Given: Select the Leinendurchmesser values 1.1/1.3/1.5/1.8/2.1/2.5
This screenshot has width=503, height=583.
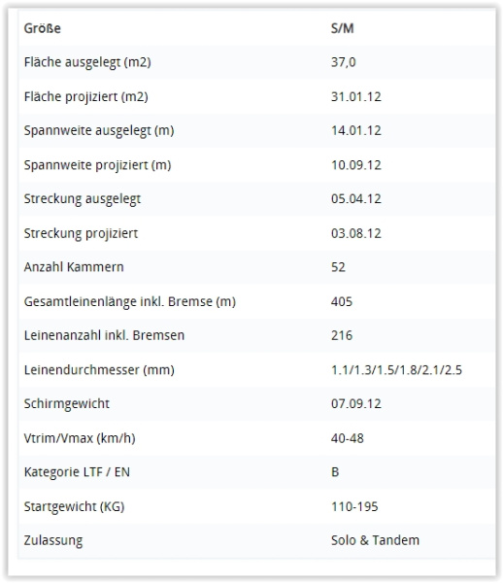Looking at the screenshot, I should coord(396,370).
